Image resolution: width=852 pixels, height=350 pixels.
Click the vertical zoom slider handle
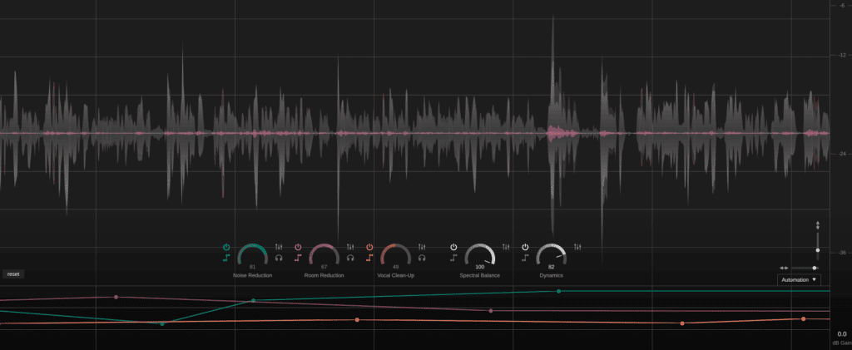coord(818,250)
